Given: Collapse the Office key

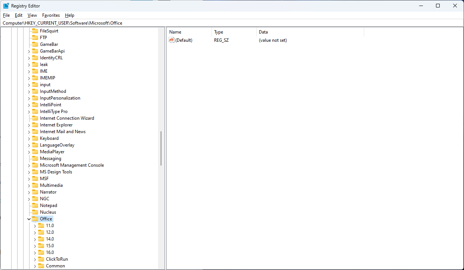Looking at the screenshot, I should point(29,219).
